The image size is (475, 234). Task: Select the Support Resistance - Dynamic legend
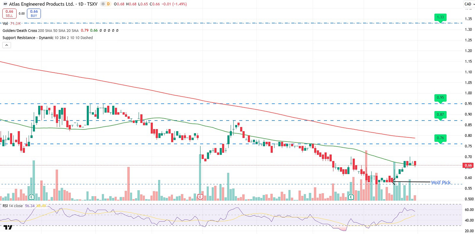click(x=48, y=38)
